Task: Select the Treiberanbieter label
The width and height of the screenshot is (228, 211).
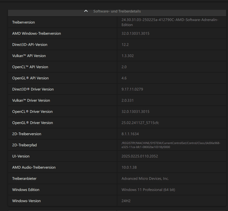Action: [24, 179]
